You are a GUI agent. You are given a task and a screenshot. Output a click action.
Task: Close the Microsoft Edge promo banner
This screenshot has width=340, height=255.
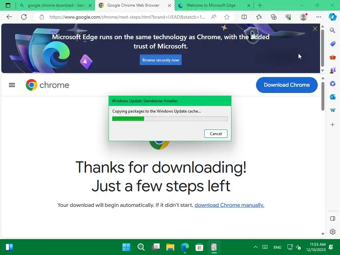pos(315,29)
